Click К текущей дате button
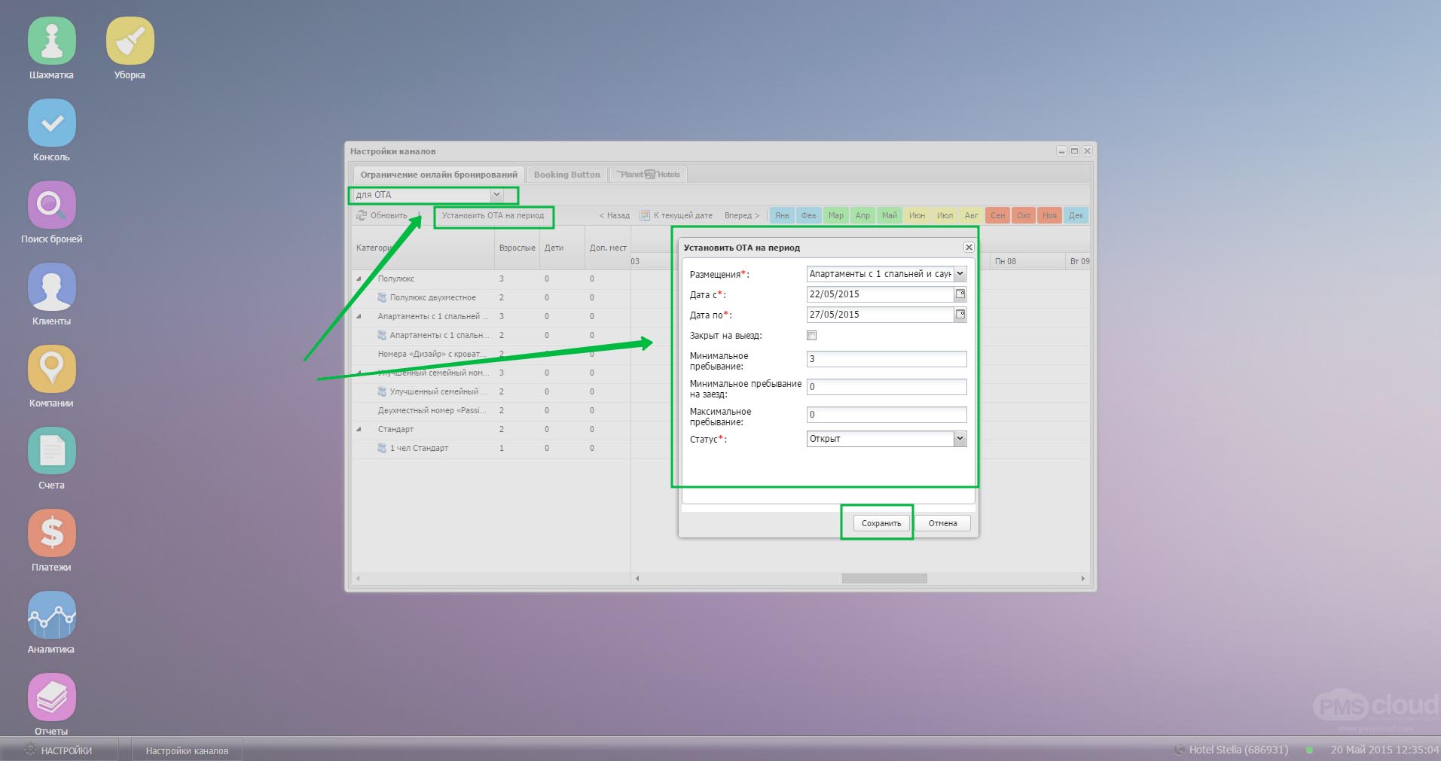Image resolution: width=1441 pixels, height=761 pixels. click(x=676, y=215)
